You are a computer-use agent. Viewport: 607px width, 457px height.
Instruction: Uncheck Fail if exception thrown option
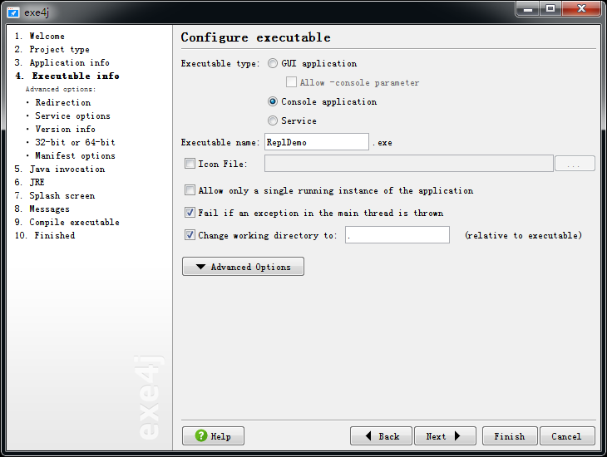point(190,213)
